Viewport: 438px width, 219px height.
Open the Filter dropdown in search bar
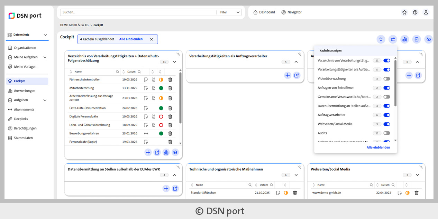click(x=229, y=12)
